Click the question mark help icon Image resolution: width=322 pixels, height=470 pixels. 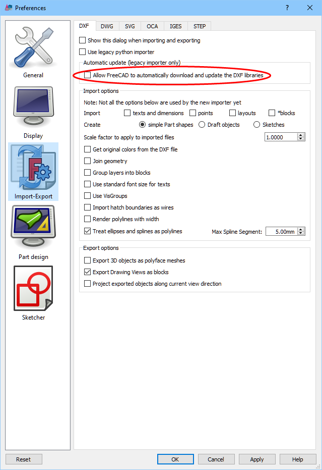287,8
